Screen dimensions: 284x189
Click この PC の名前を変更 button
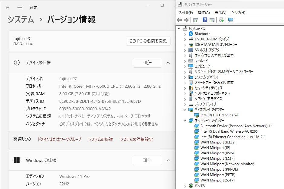[148, 41]
